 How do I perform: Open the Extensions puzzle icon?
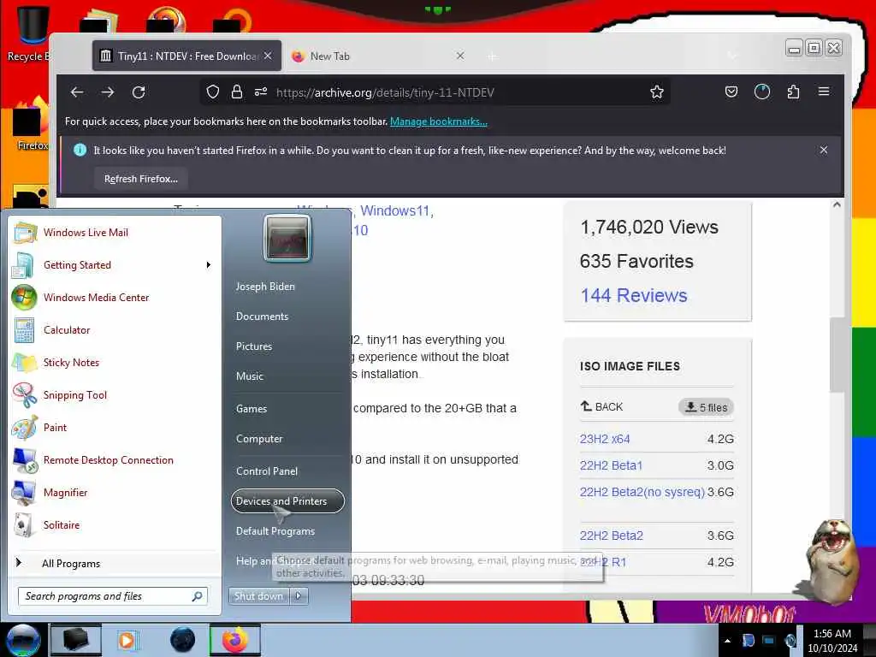[793, 92]
